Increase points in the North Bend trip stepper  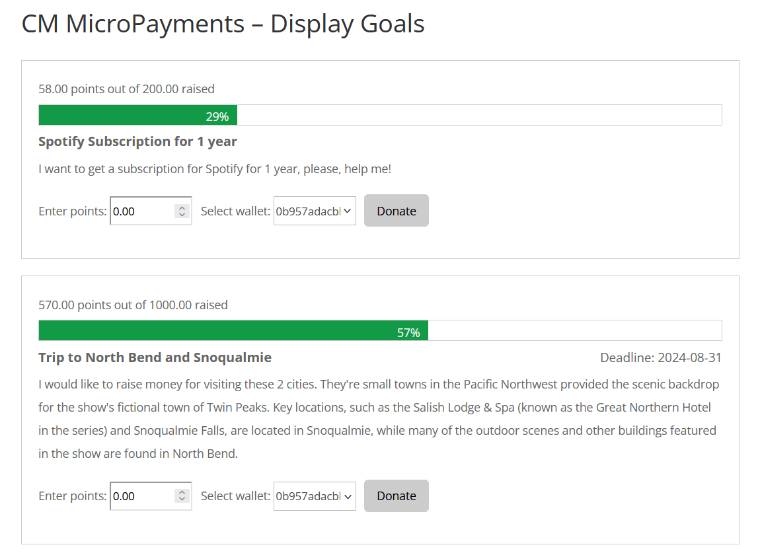pos(182,492)
